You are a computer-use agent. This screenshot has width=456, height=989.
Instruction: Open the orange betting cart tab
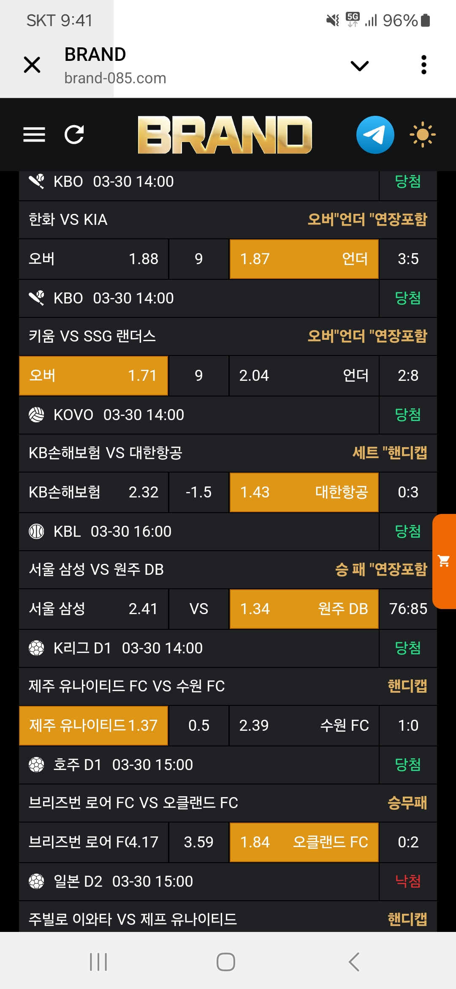click(444, 561)
